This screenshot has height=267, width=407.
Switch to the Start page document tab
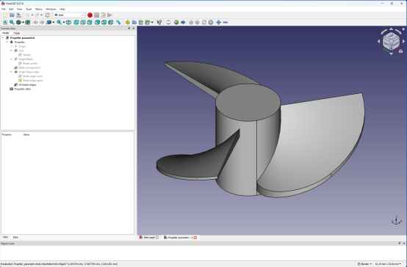[149, 238]
